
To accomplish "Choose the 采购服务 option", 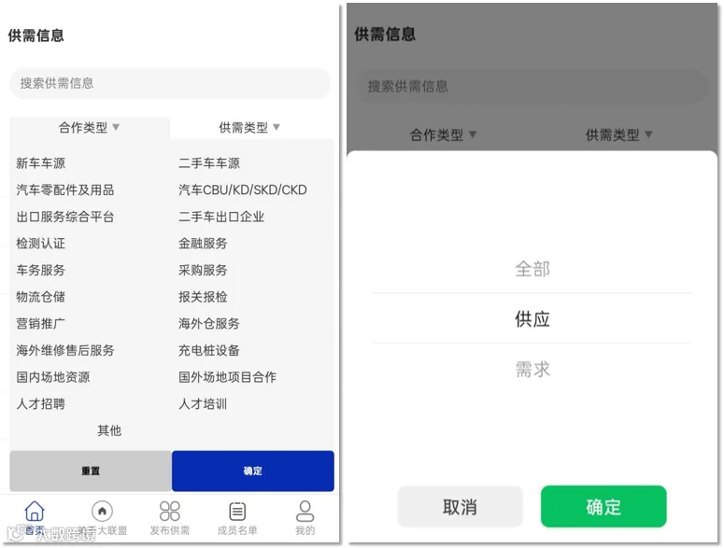I will [203, 271].
